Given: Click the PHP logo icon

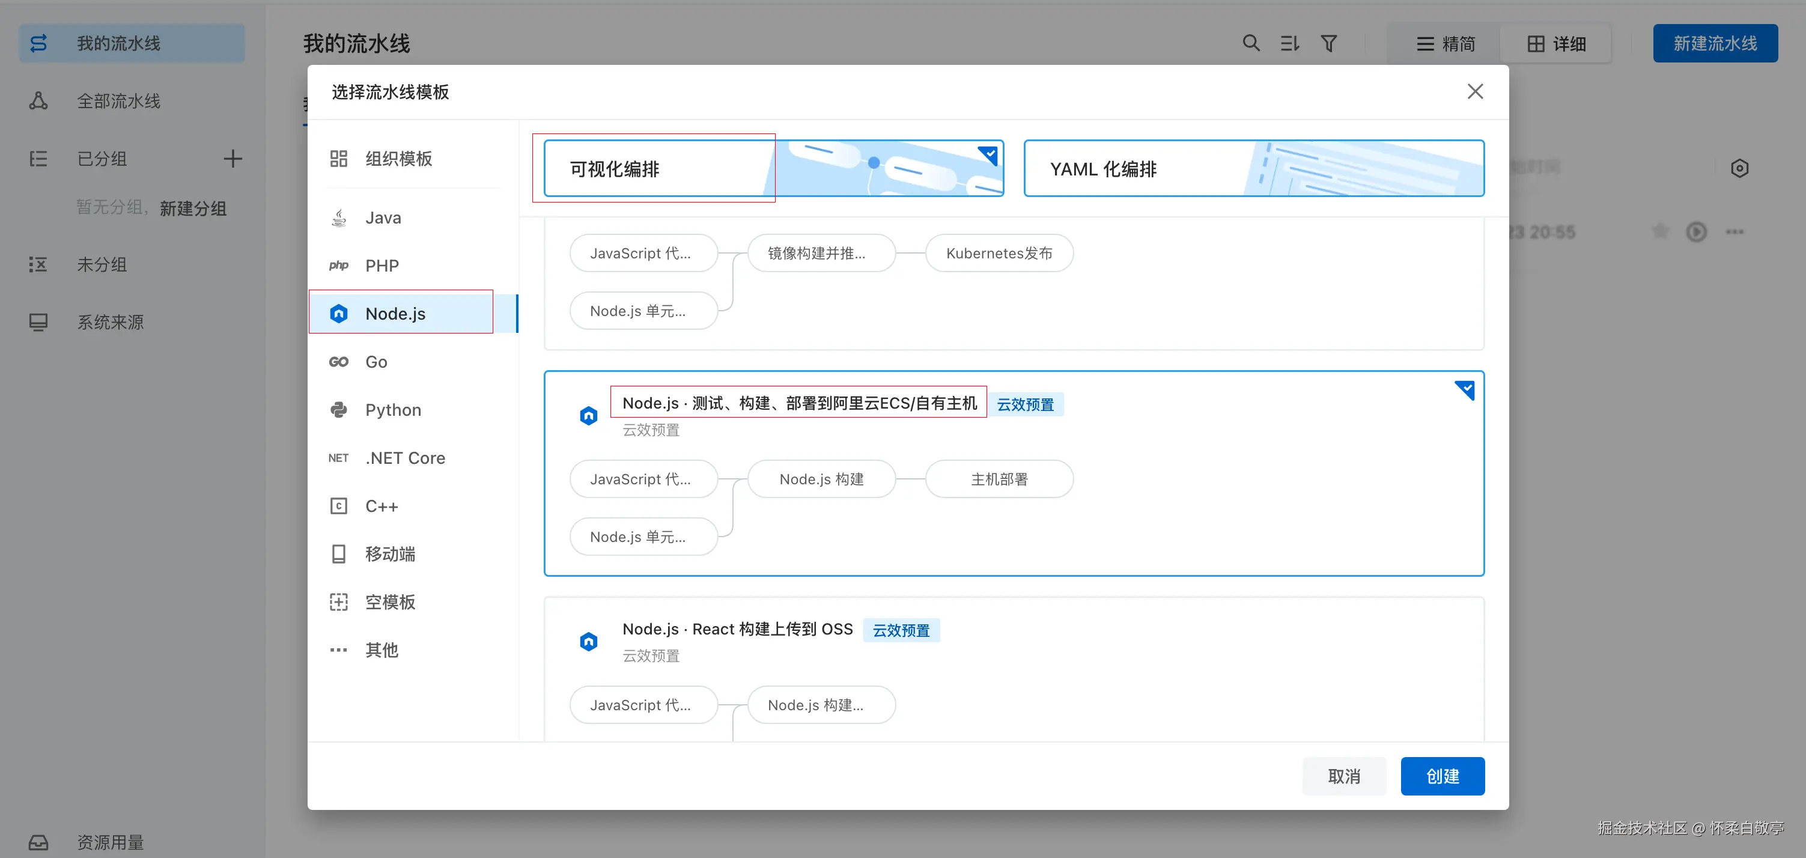Looking at the screenshot, I should (339, 266).
